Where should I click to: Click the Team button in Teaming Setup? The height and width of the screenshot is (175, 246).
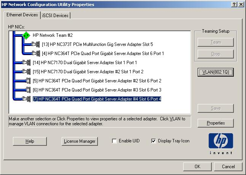(216, 42)
